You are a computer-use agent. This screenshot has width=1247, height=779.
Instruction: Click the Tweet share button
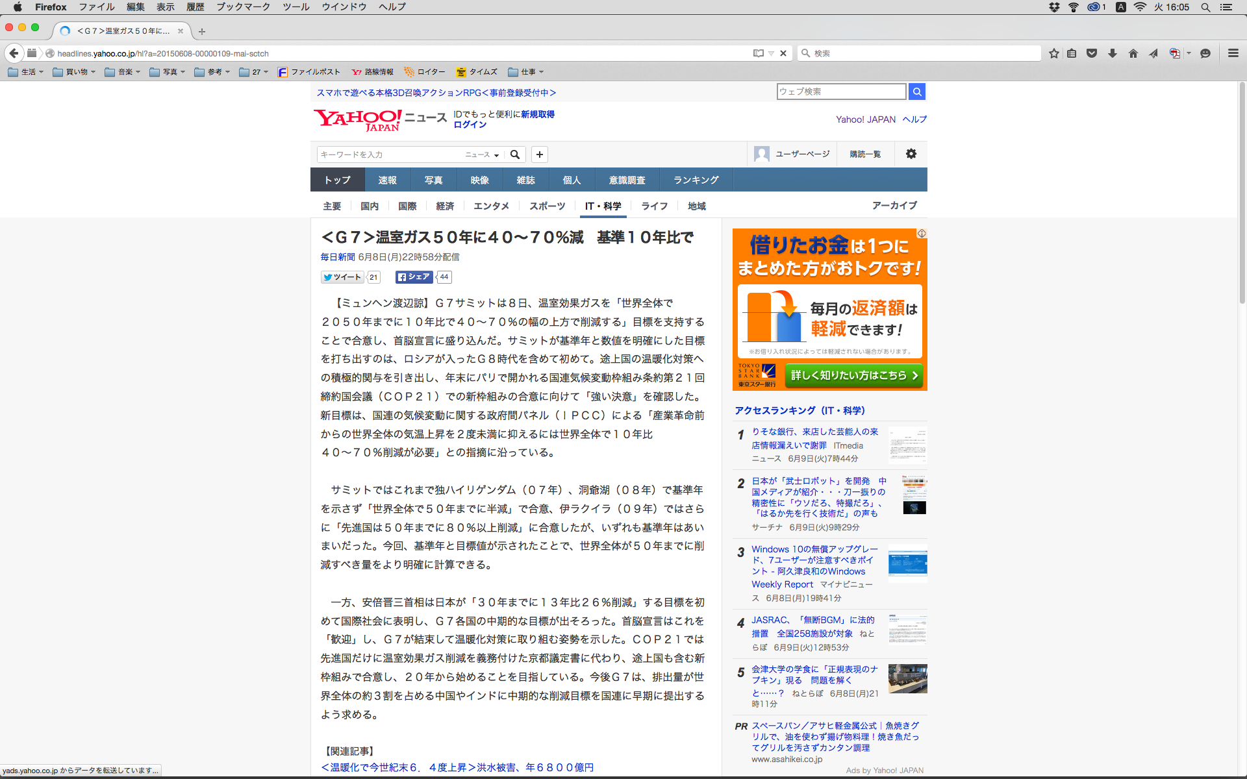[x=342, y=277]
